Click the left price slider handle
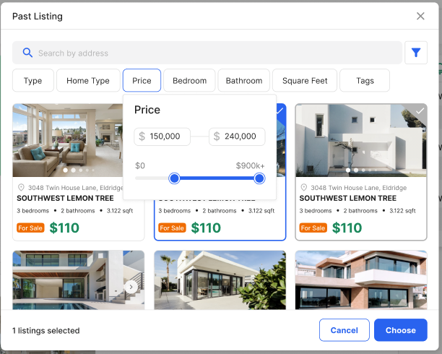Viewport: 442px width, 354px height. [174, 178]
